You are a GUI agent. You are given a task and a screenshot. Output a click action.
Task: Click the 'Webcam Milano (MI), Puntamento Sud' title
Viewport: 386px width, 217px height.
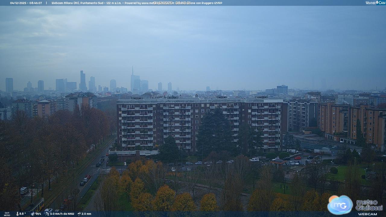coord(81,3)
